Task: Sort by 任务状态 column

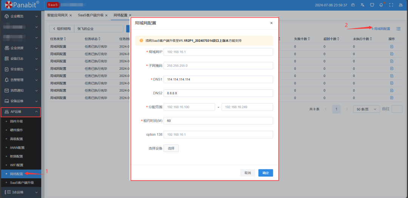Action: [x=99, y=39]
